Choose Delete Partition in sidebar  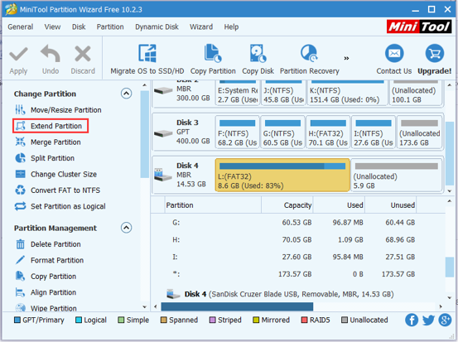pos(48,244)
